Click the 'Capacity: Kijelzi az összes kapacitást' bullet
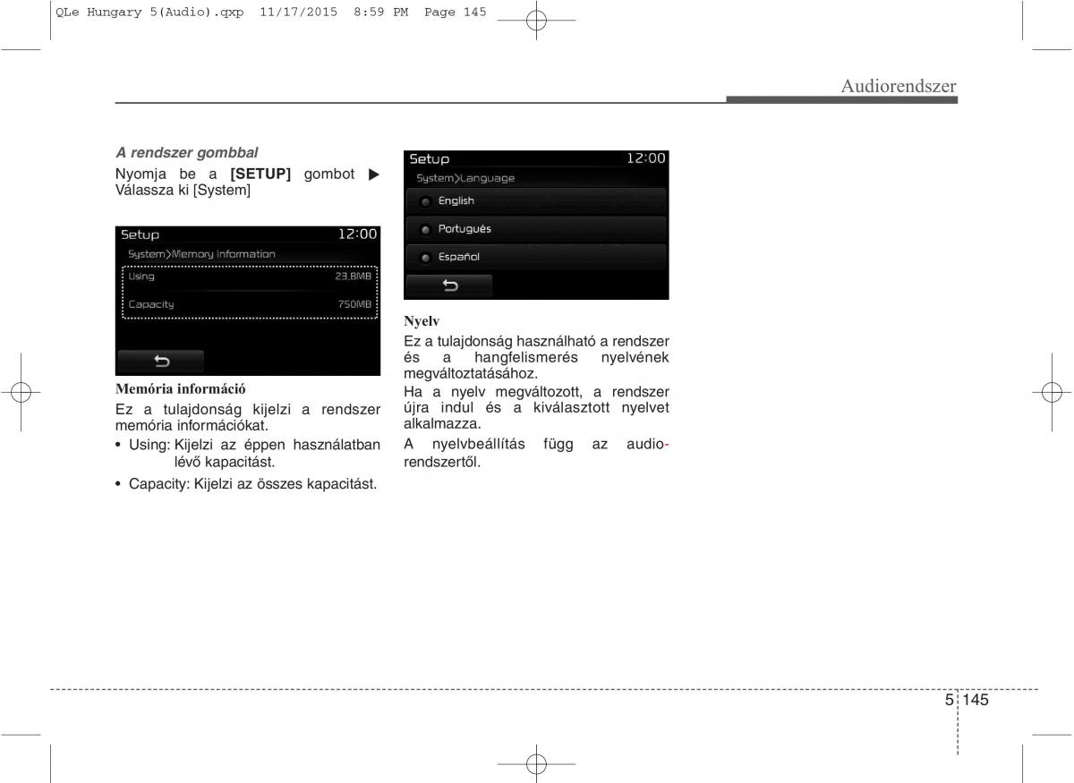 coord(246,484)
